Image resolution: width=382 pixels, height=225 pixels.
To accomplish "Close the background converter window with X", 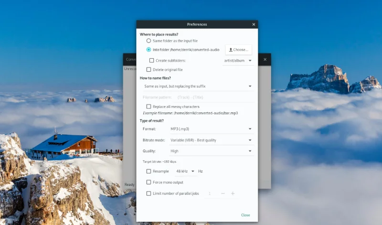I will point(265,60).
